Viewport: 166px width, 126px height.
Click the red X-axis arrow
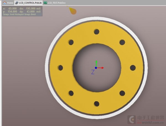100,68
